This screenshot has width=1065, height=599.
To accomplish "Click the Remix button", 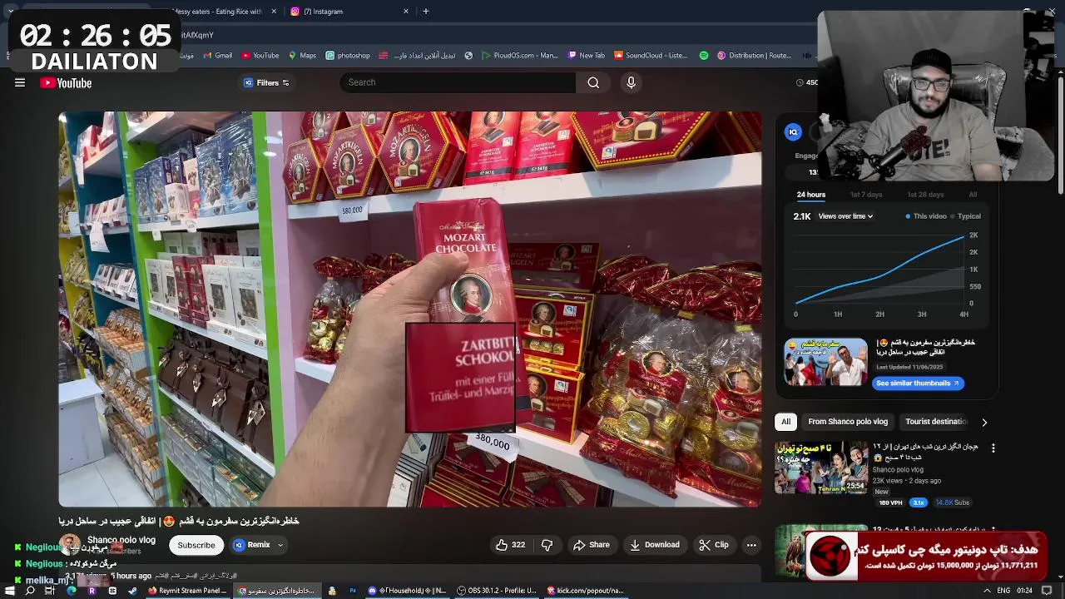I will (x=252, y=545).
